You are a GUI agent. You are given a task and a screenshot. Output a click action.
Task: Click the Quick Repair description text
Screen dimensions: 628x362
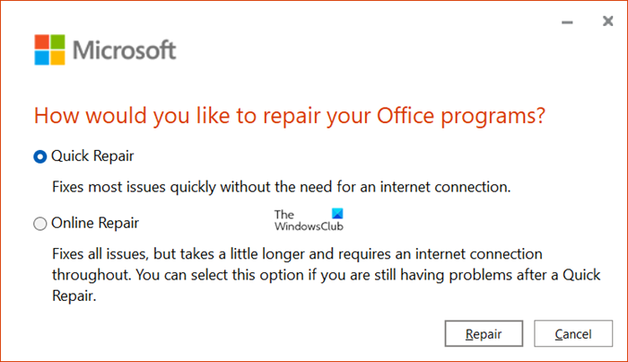coord(279,188)
